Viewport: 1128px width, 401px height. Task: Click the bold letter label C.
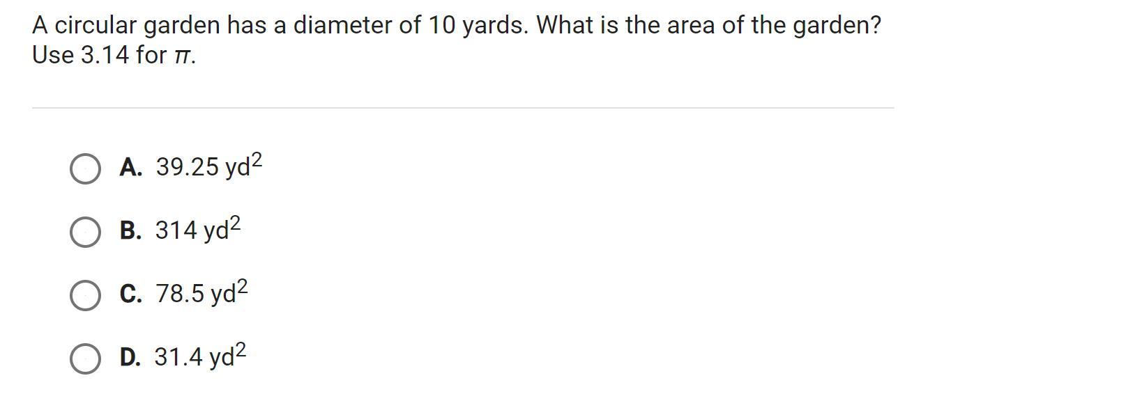click(x=131, y=294)
